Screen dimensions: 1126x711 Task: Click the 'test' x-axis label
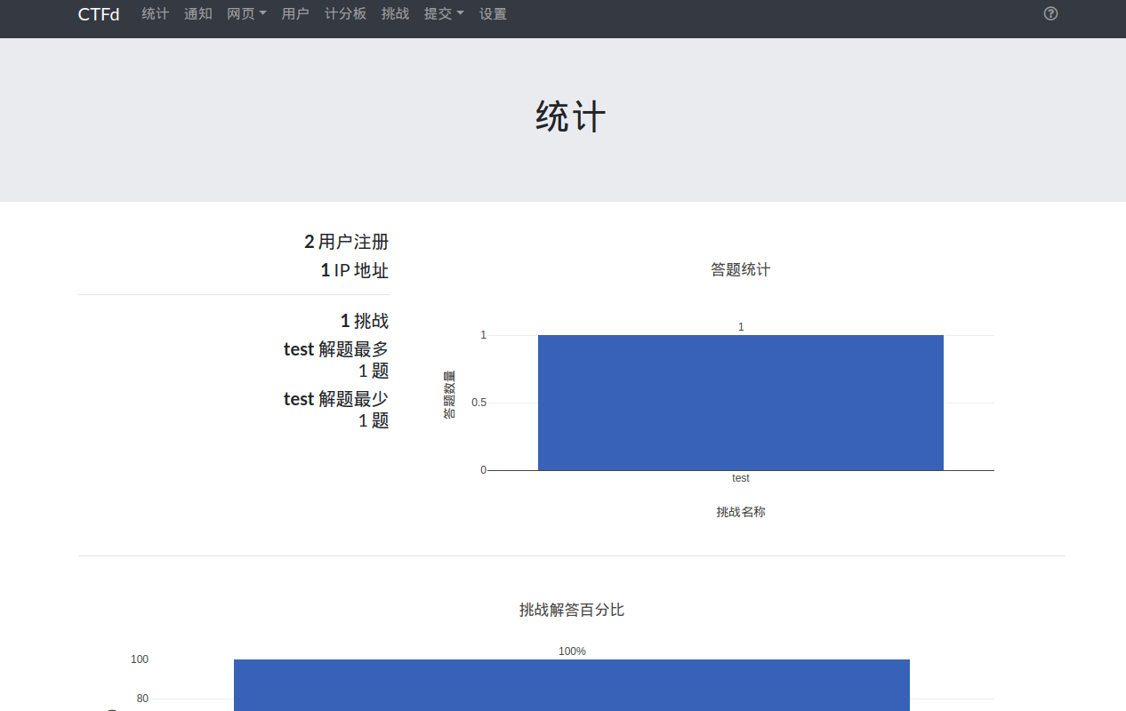point(741,478)
